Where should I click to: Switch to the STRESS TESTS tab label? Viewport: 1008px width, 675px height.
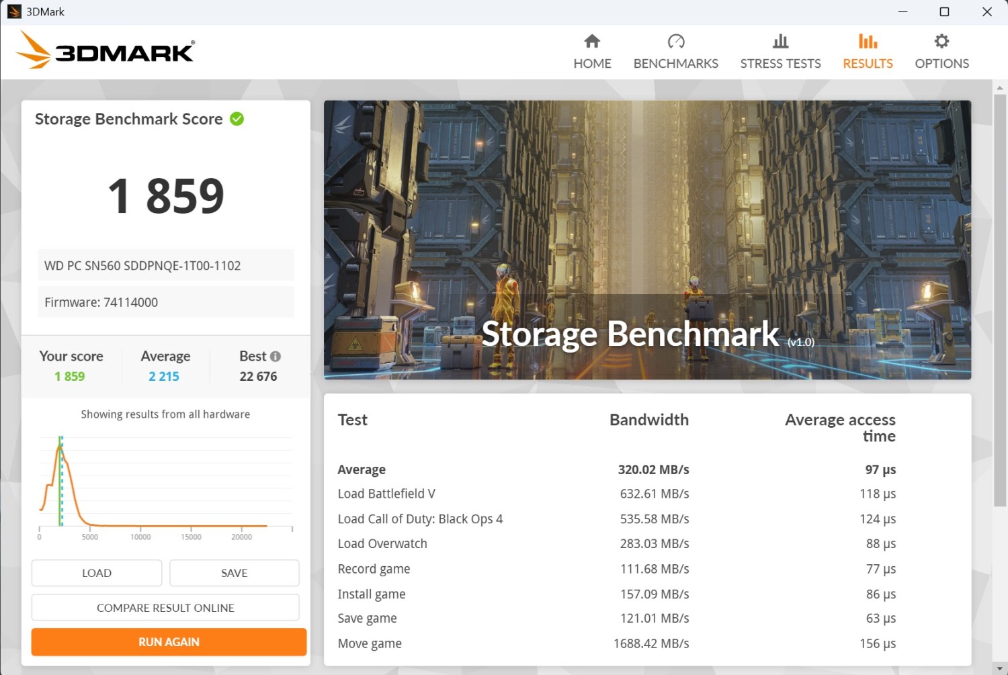click(x=780, y=64)
